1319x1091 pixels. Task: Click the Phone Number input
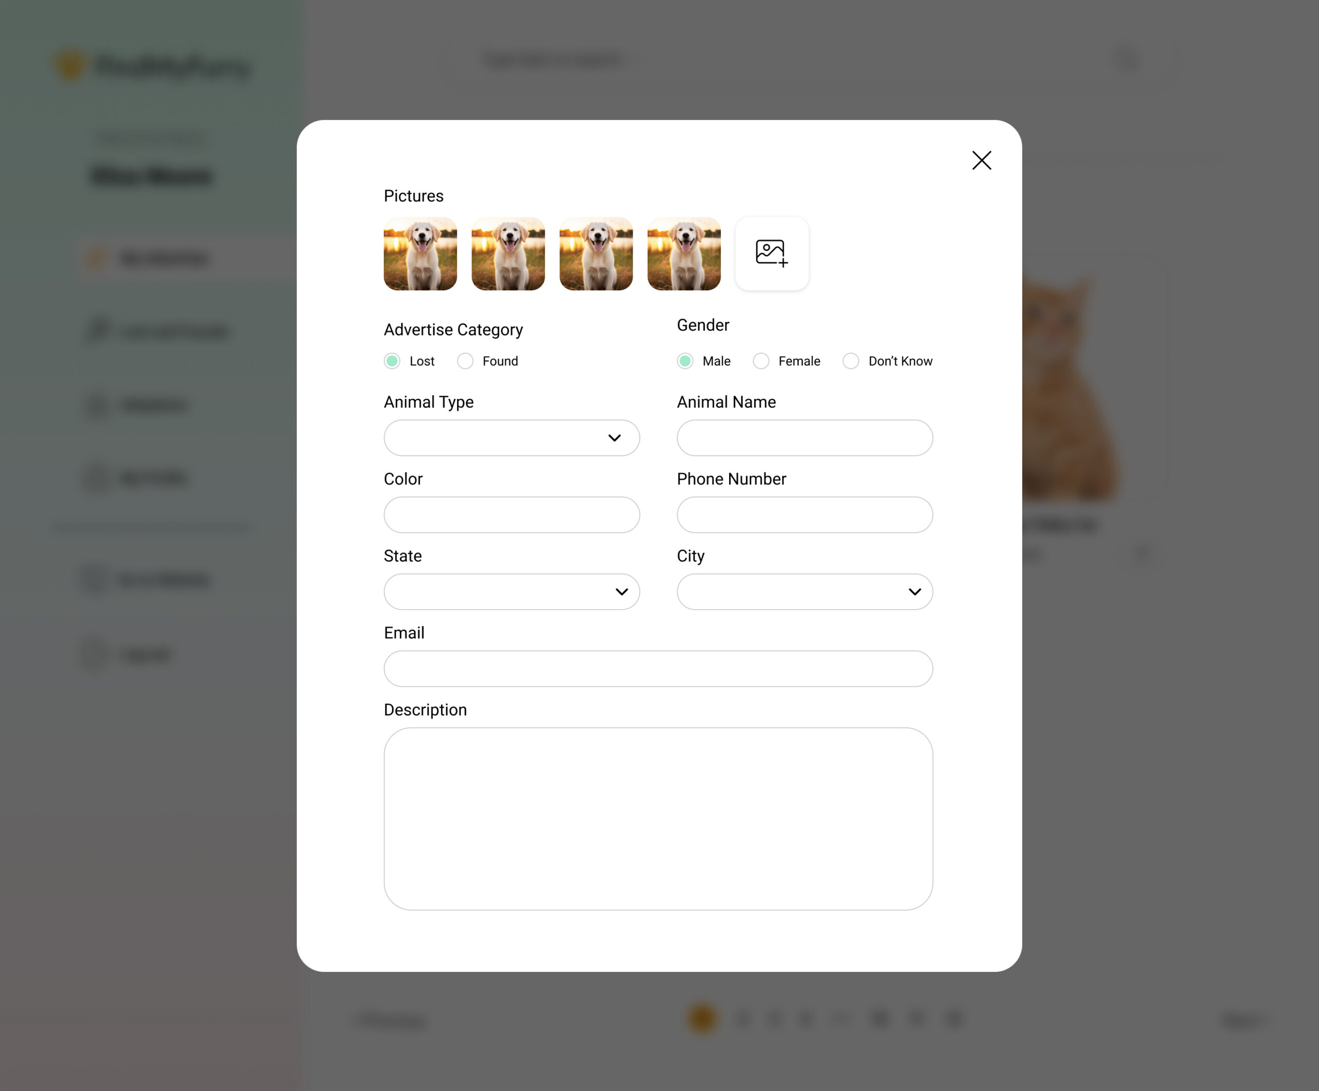[805, 515]
